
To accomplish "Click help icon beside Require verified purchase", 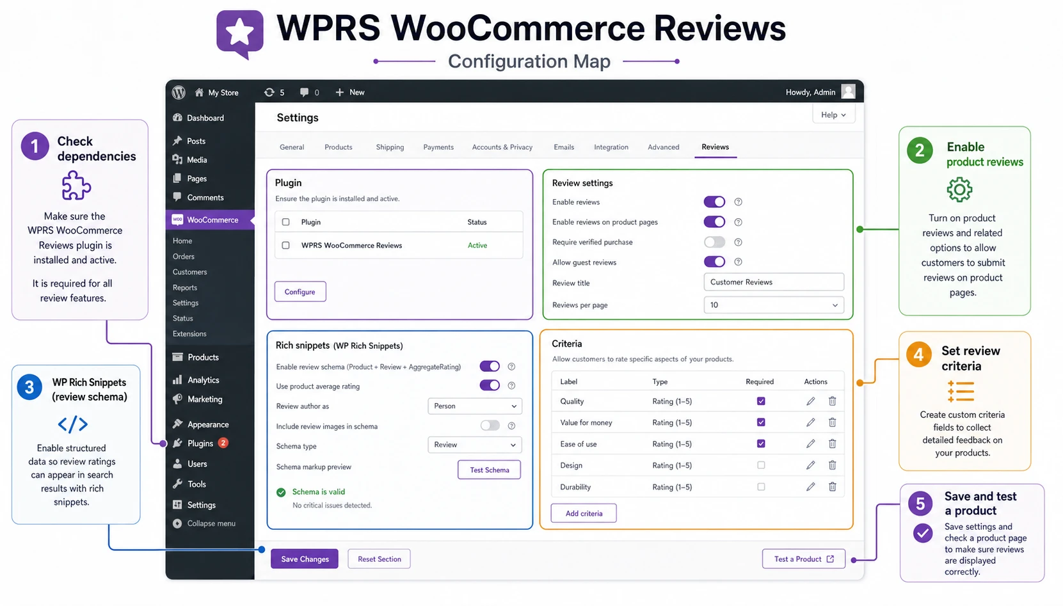I will click(738, 242).
